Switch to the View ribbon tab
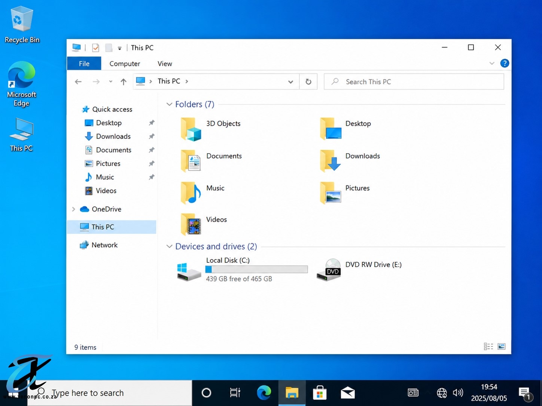This screenshot has height=406, width=542. (x=165, y=64)
